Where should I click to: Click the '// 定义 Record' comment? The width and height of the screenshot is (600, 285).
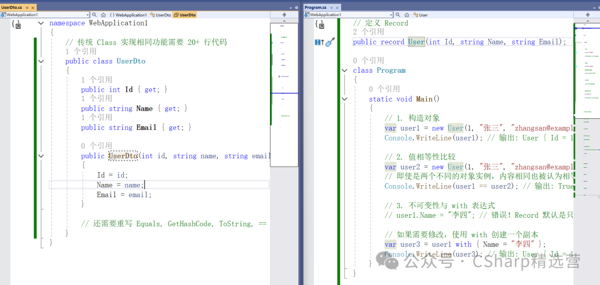click(381, 23)
